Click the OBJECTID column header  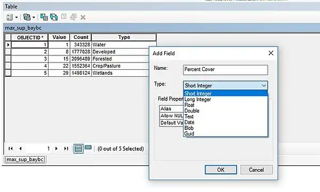tap(29, 37)
